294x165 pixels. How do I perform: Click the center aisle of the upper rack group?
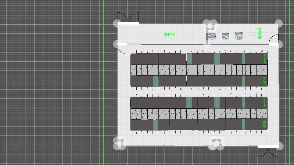[x=198, y=70]
